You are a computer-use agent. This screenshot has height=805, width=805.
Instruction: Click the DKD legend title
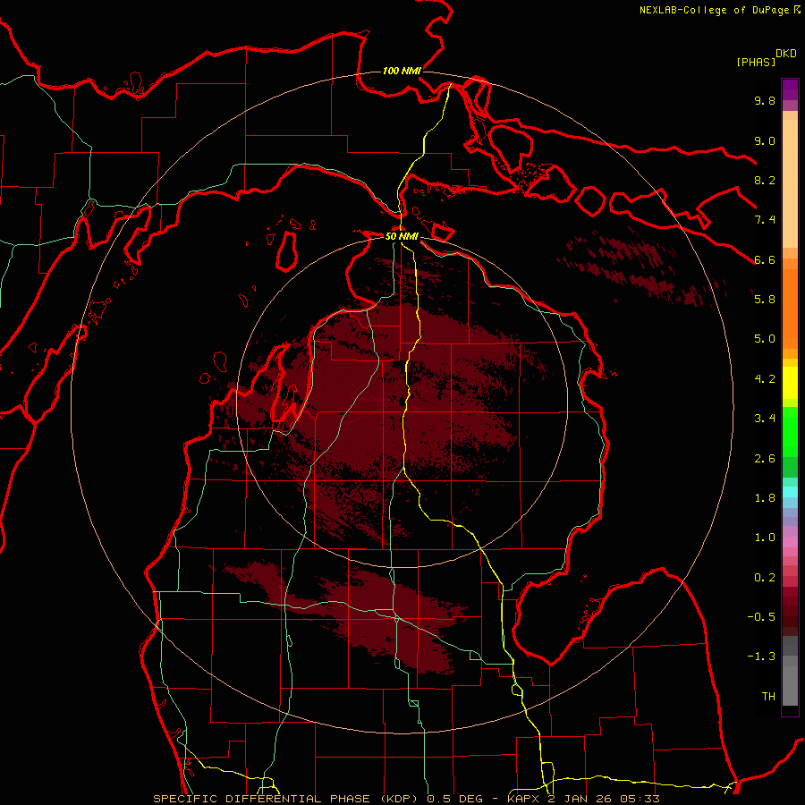click(786, 54)
